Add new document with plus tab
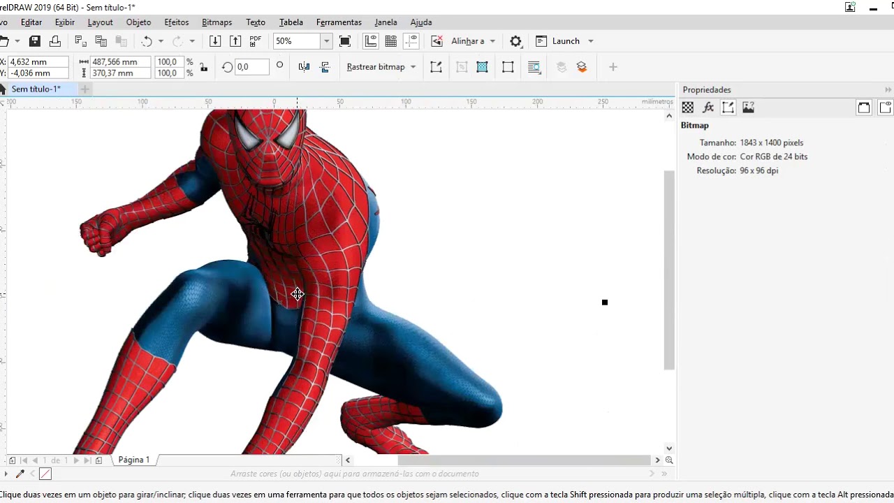This screenshot has height=503, width=894. (x=85, y=89)
